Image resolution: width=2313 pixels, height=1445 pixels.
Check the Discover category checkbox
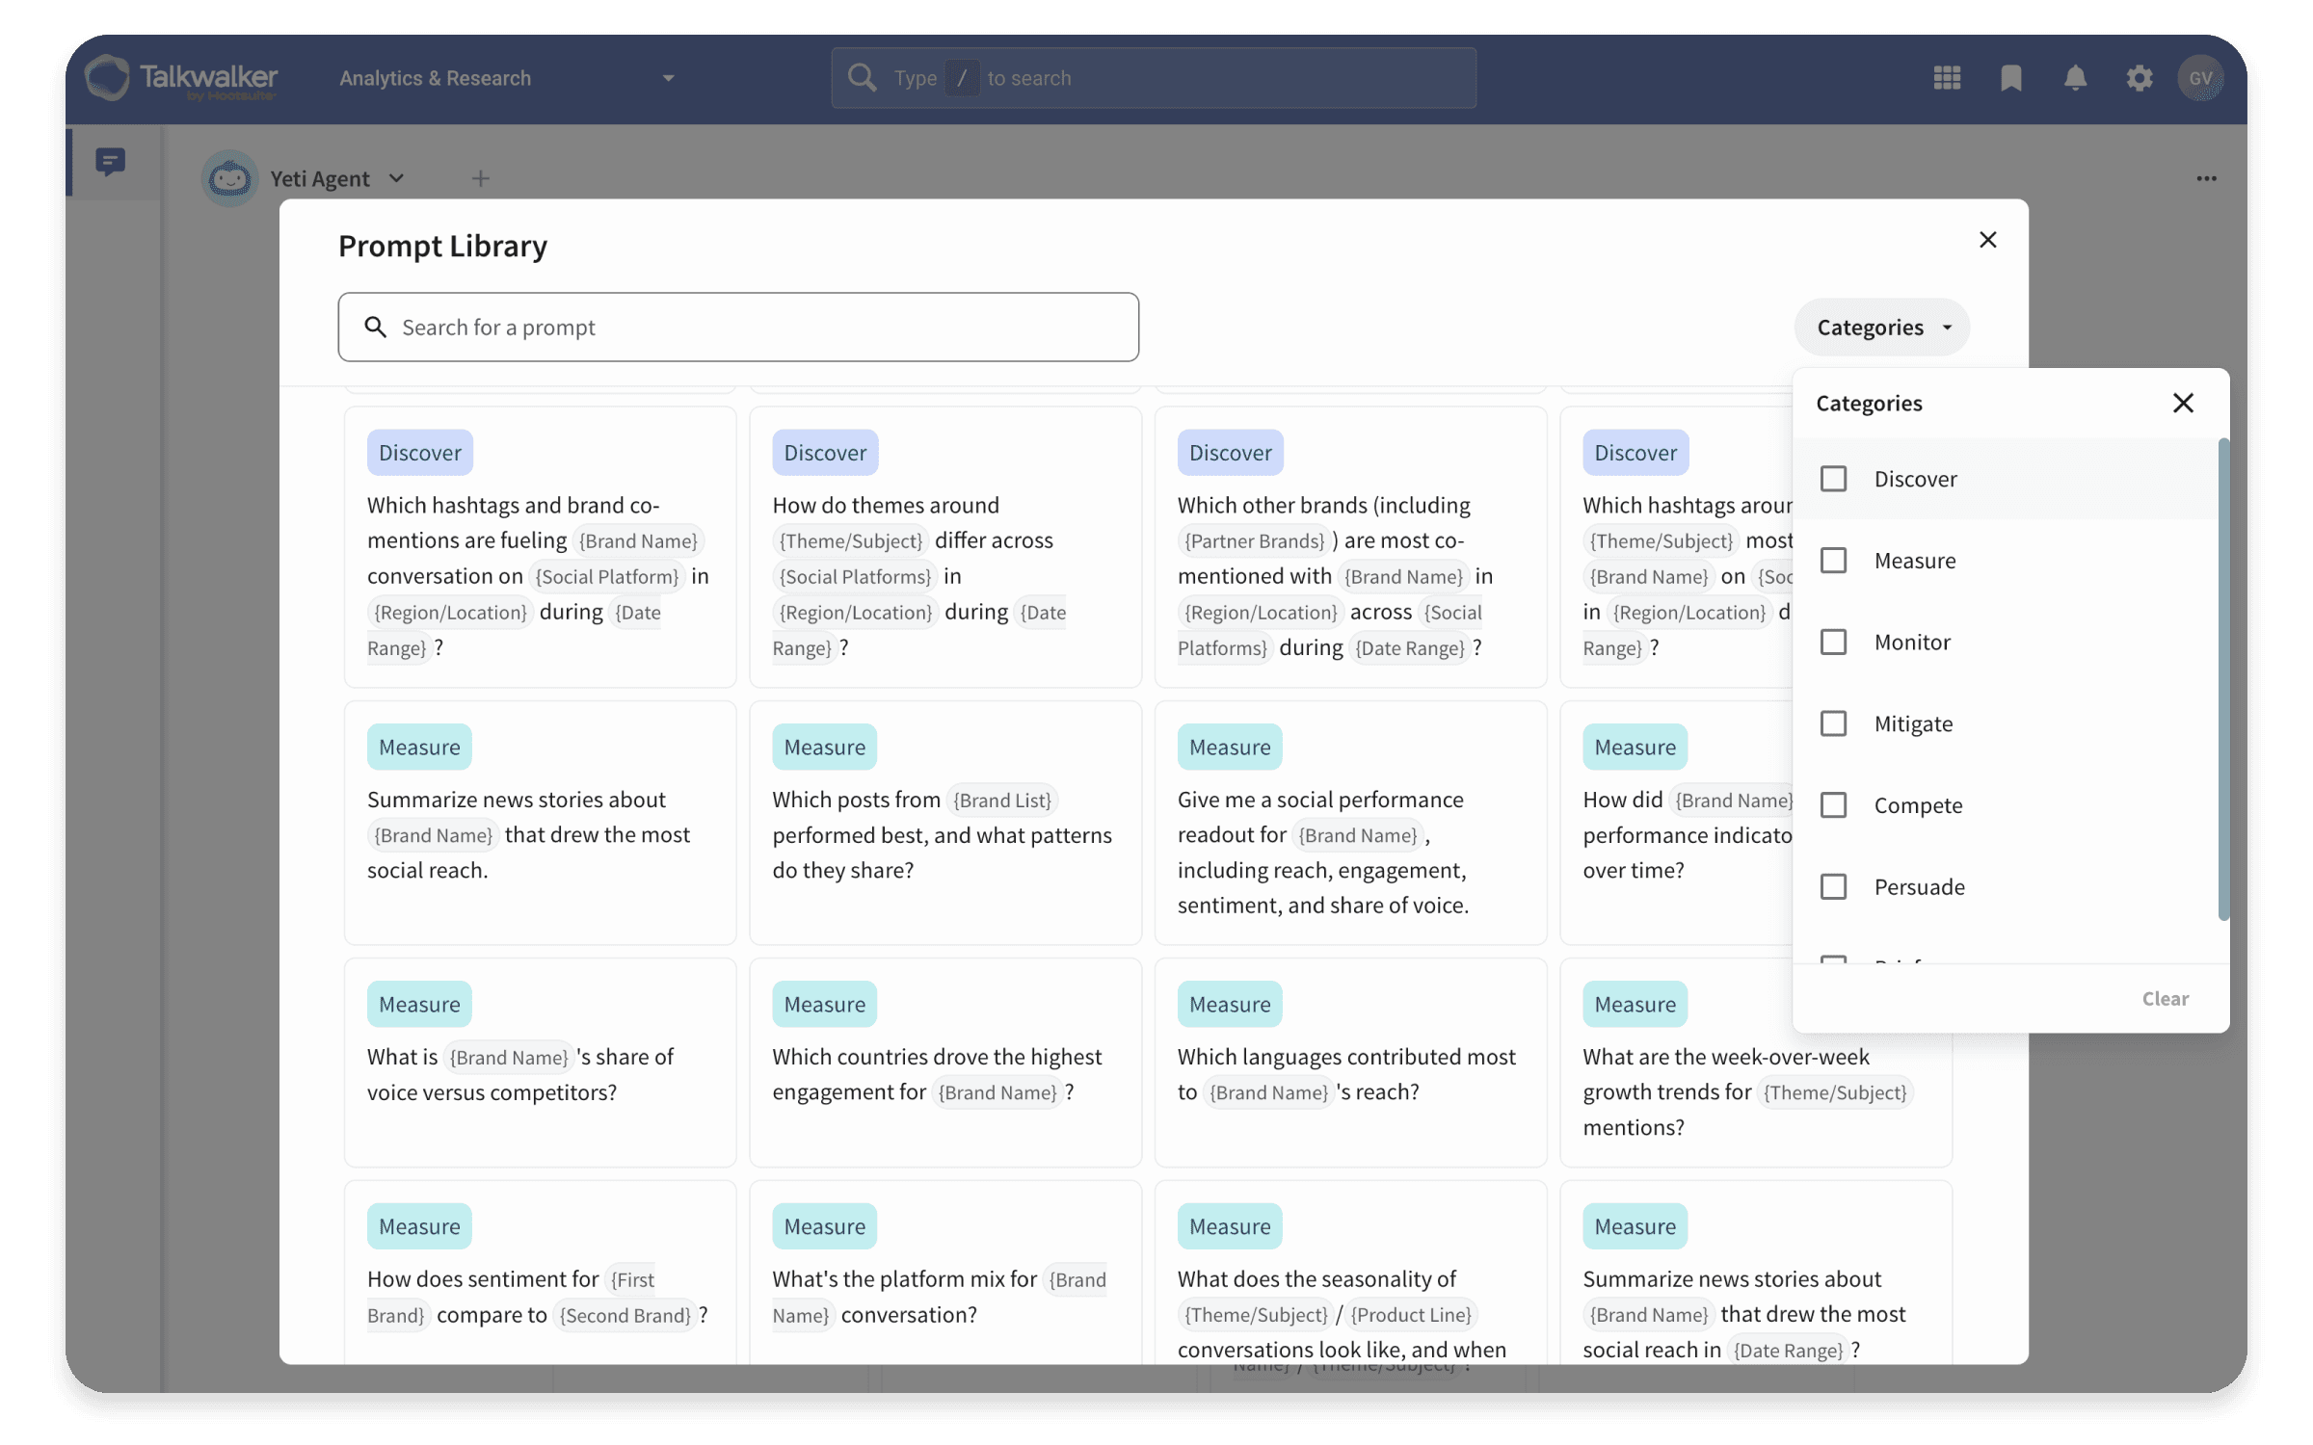[x=1833, y=479]
